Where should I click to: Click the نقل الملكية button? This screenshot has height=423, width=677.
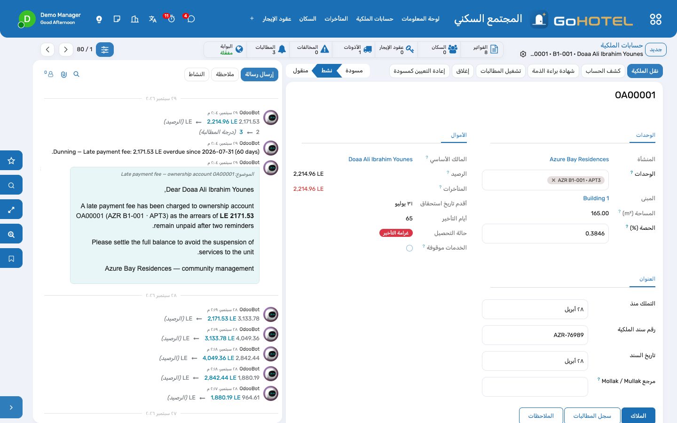tap(645, 71)
